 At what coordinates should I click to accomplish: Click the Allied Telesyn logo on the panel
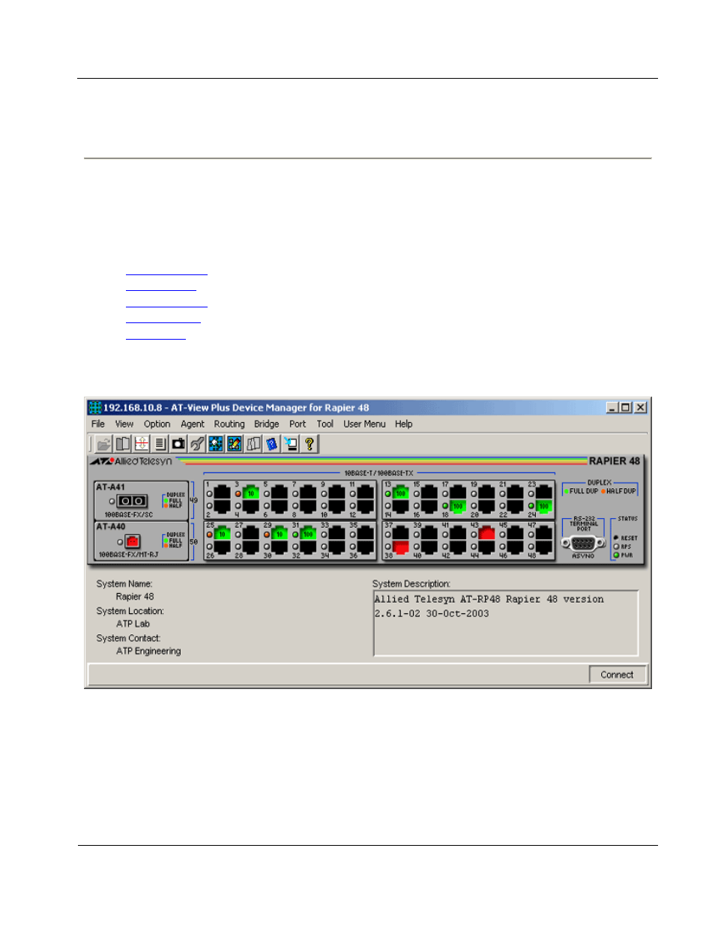click(x=132, y=461)
